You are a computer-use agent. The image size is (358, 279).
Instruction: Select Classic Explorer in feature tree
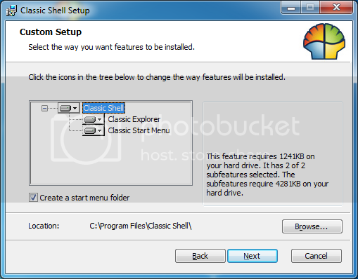[x=134, y=119]
